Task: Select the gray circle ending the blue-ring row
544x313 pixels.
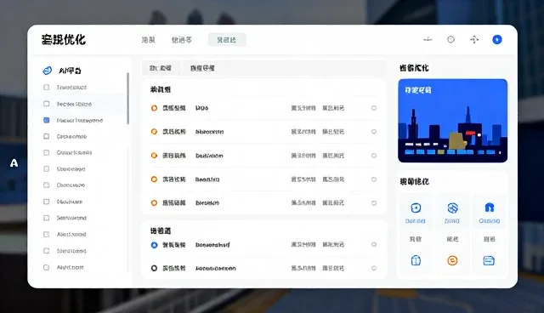Action: (374, 244)
